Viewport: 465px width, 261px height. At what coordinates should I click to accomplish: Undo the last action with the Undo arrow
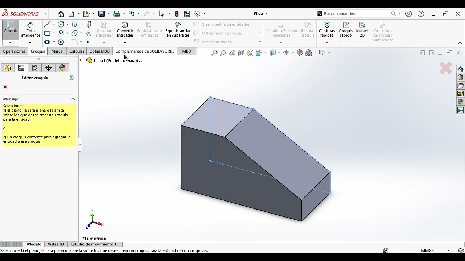[x=132, y=14]
